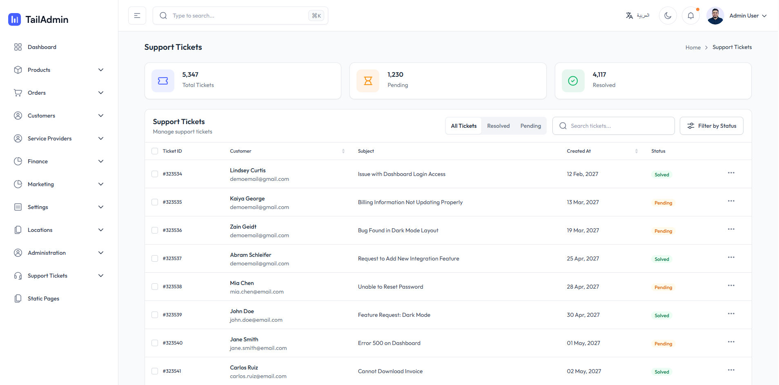Open the Admin User profile dropdown
The height and width of the screenshot is (385, 779).
tap(737, 16)
